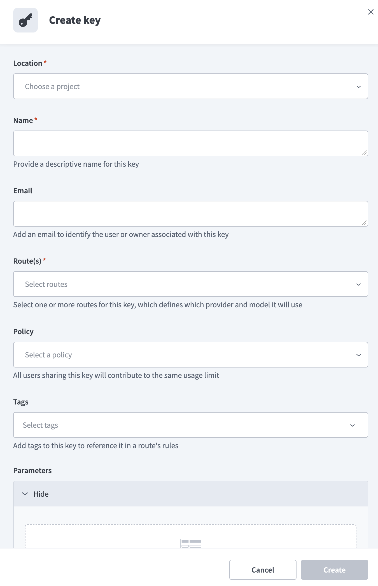378x586 pixels.
Task: Close the Create key panel with X
Action: 371,12
